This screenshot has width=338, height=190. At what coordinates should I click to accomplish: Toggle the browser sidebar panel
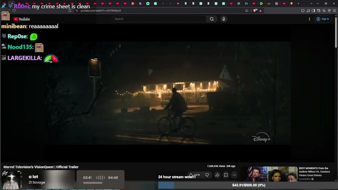(x=313, y=11)
